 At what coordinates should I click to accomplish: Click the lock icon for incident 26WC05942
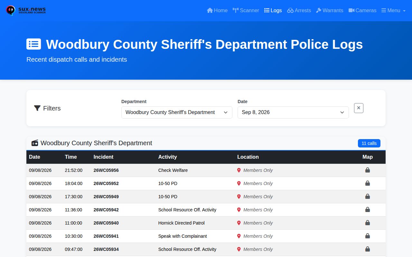click(368, 210)
